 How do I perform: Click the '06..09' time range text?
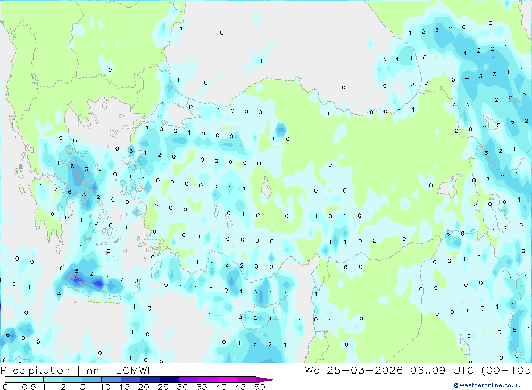point(428,370)
